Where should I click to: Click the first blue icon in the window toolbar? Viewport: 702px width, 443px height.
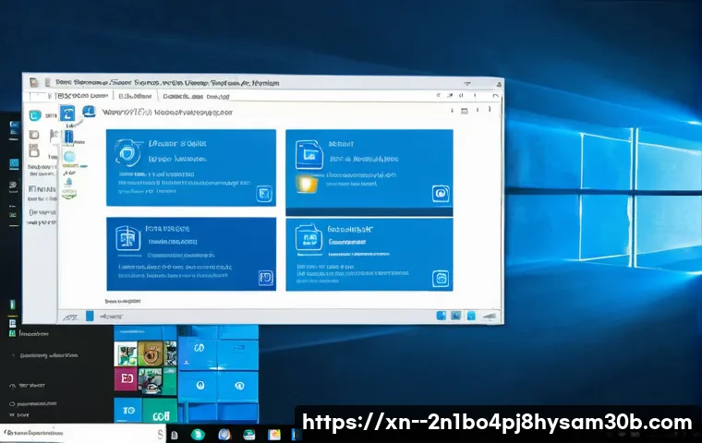click(x=67, y=114)
